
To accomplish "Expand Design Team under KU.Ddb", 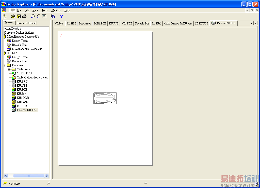I will 5,57.
